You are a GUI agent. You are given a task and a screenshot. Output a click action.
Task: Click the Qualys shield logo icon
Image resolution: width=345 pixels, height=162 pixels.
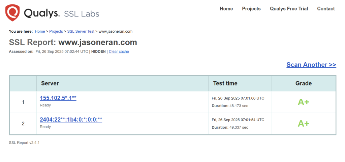coord(12,13)
